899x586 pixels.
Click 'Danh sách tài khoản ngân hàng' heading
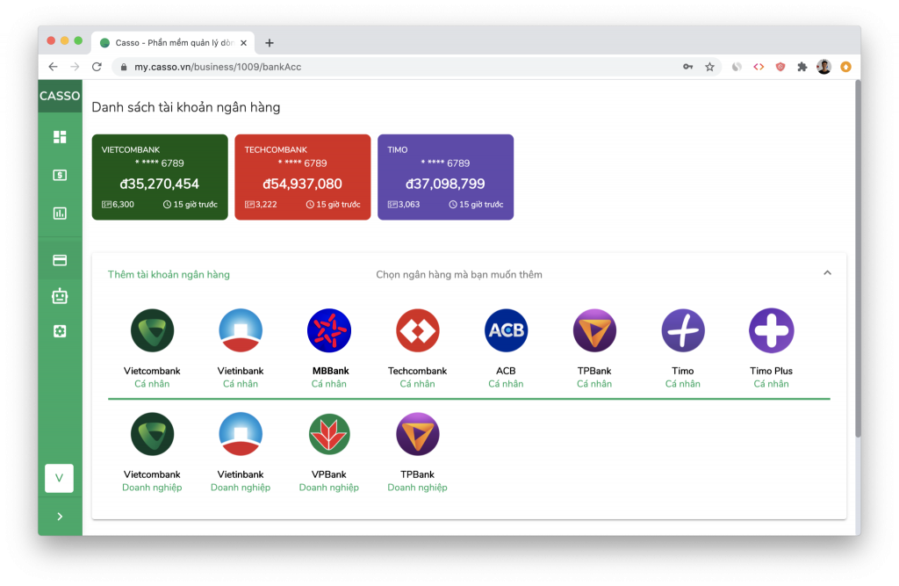[x=186, y=107]
